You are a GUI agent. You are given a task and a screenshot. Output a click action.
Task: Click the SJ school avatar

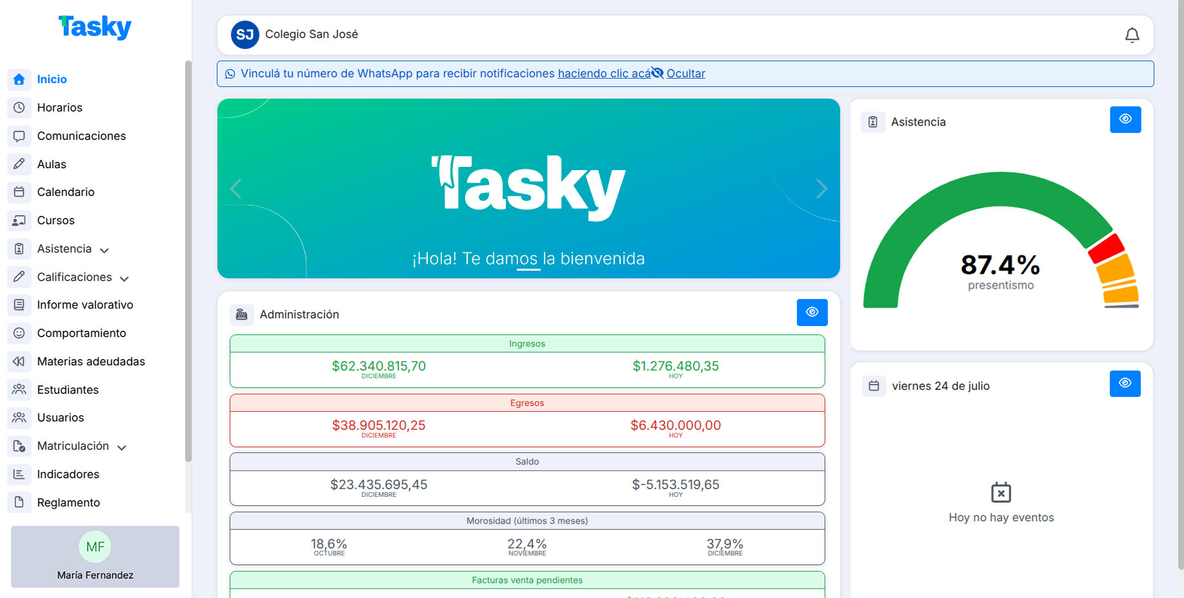tap(245, 35)
